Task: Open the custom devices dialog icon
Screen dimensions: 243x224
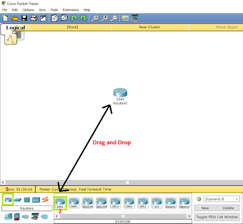Action: [x=134, y=18]
